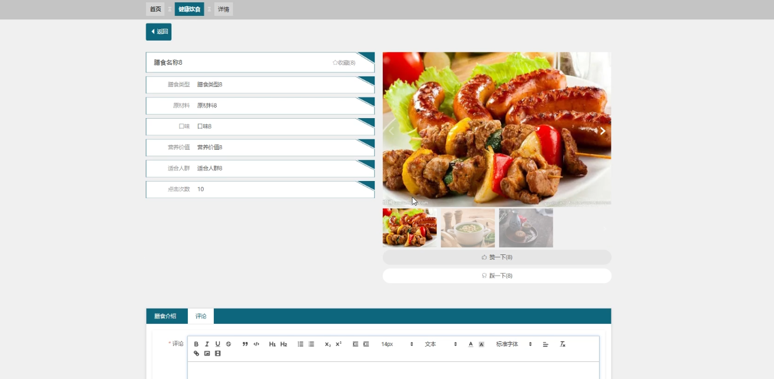Open the 文本 paragraph style dropdown
The image size is (774, 379).
(x=440, y=344)
